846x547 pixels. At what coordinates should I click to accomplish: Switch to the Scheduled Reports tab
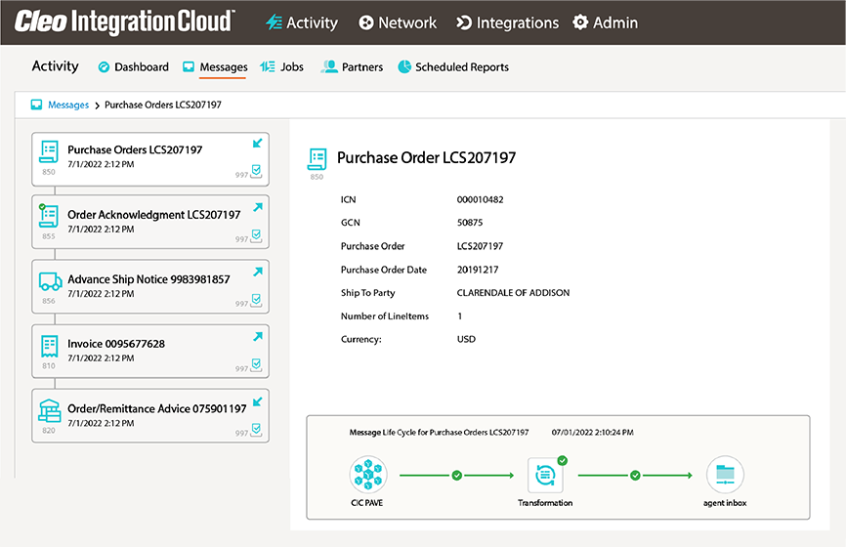click(453, 66)
